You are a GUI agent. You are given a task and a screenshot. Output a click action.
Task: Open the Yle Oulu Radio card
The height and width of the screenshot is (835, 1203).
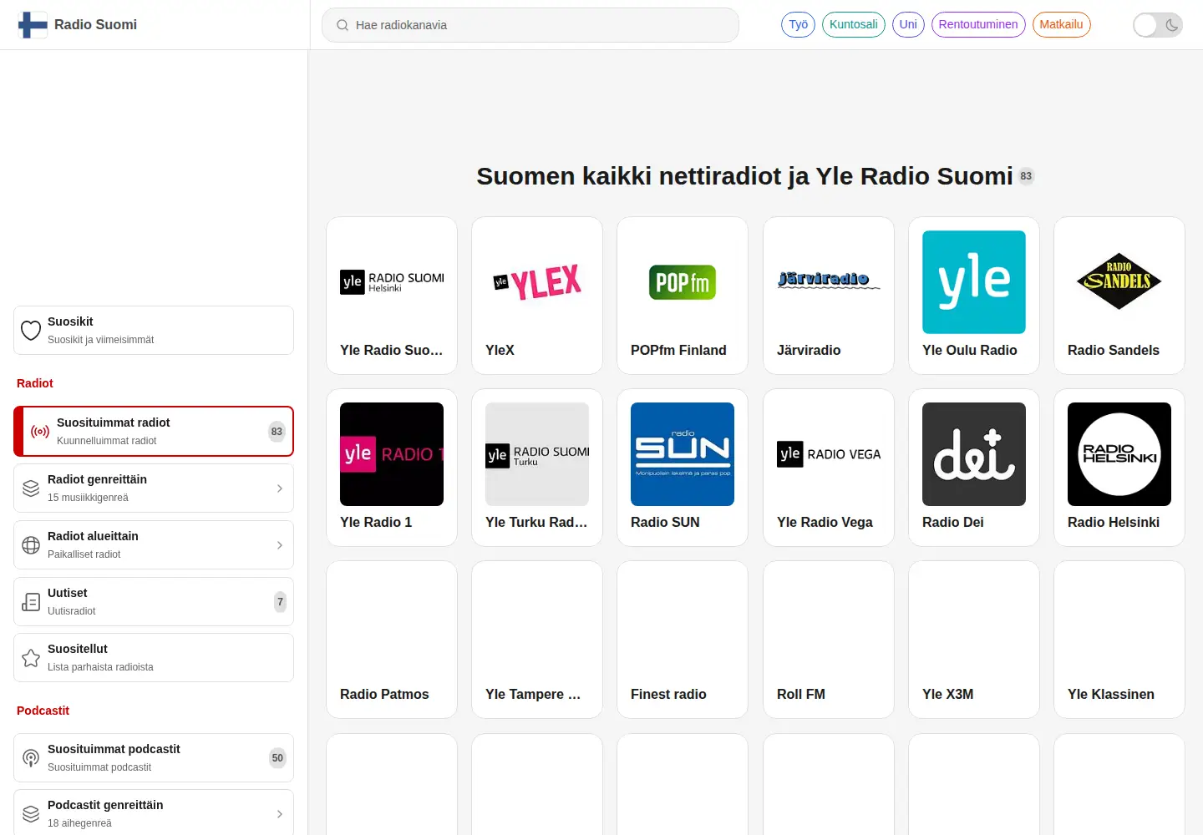click(974, 296)
